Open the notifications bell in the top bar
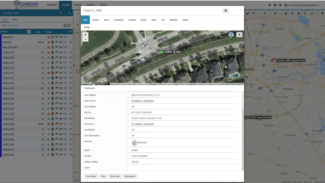 [x=270, y=4]
